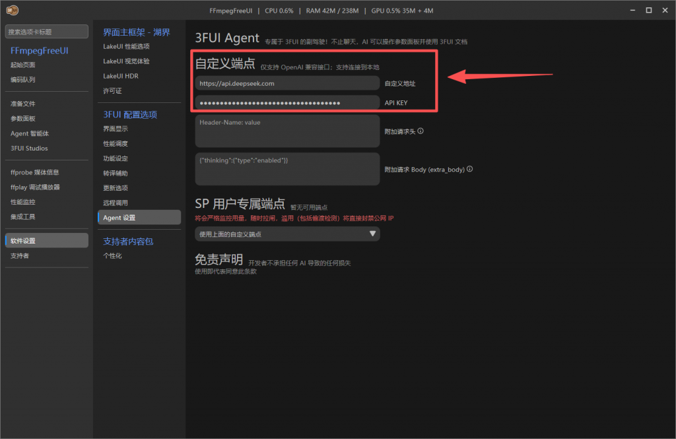Click the FFmpegFreeUI app logo icon
This screenshot has height=439, width=676.
click(13, 10)
